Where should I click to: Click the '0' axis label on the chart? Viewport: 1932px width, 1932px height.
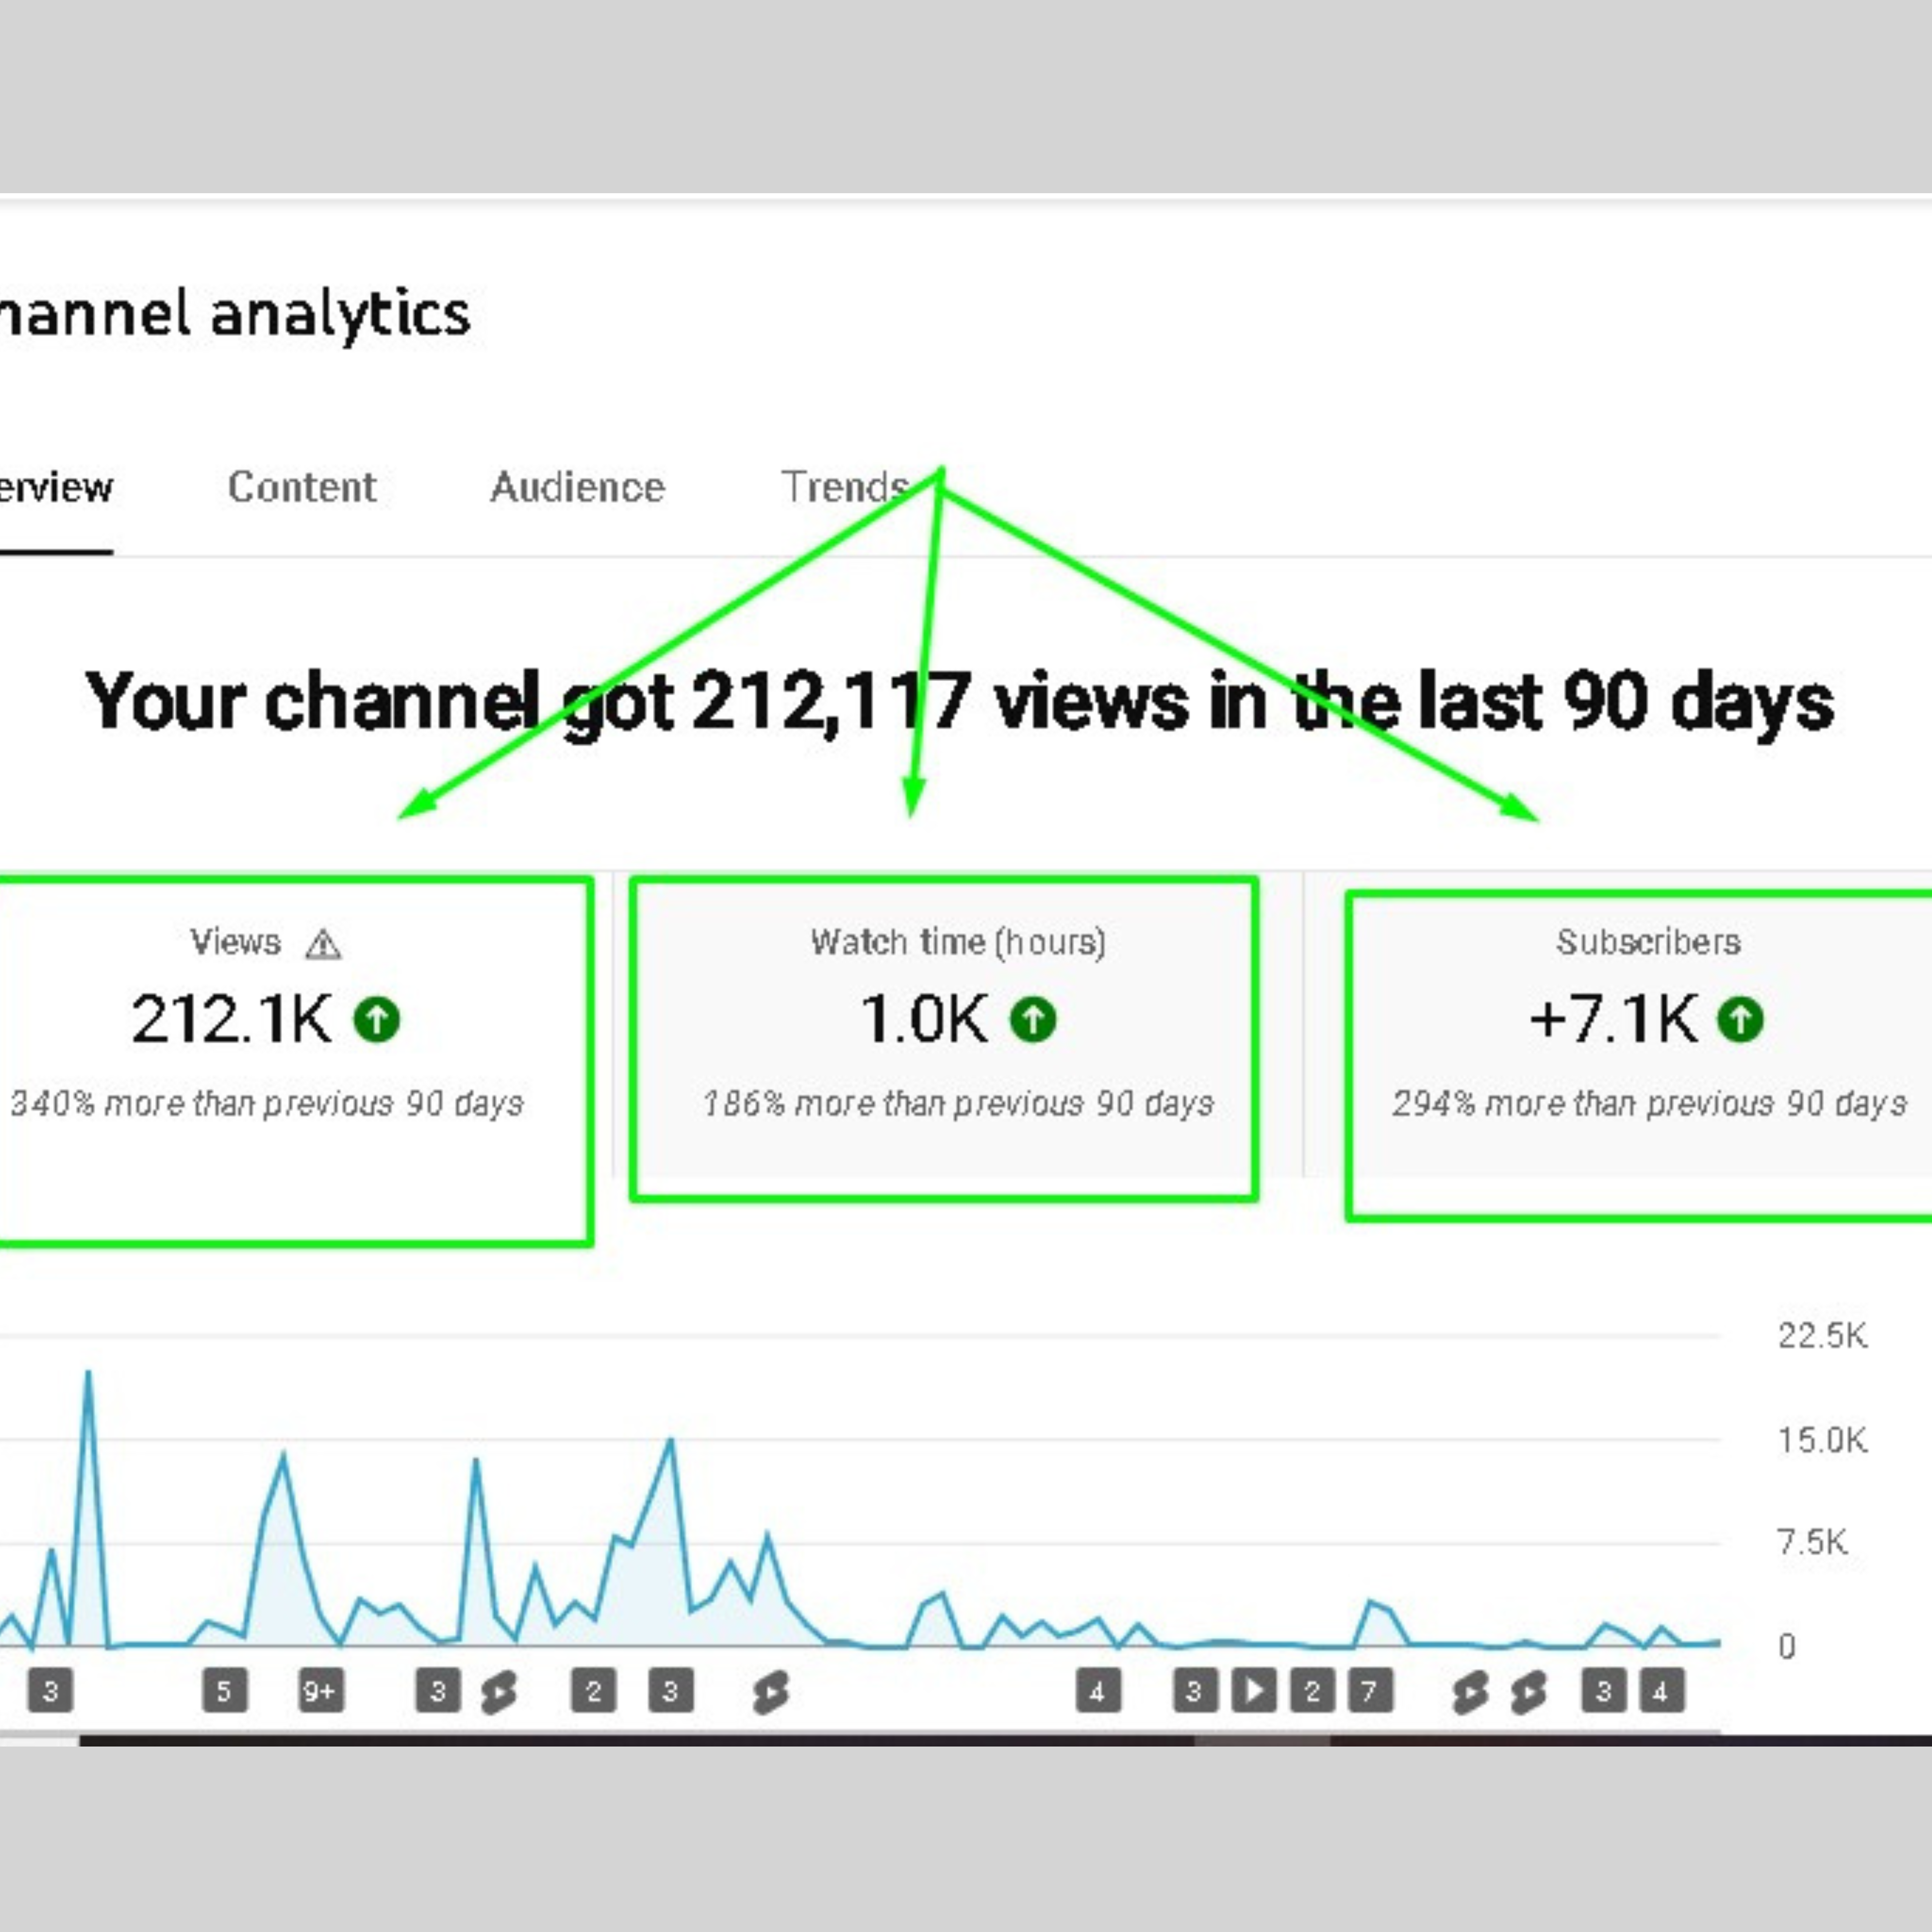coord(1787,1646)
